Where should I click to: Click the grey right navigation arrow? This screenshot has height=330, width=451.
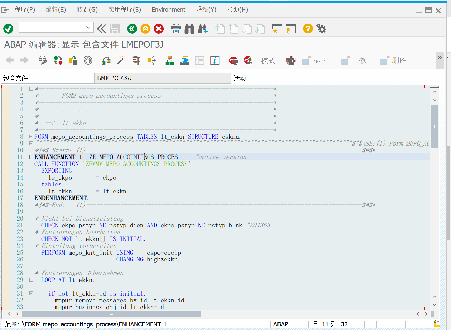click(x=25, y=60)
